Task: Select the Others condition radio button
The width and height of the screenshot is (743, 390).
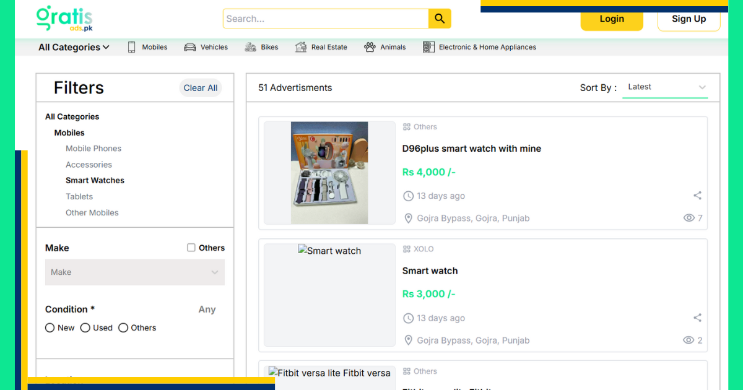Action: point(123,328)
